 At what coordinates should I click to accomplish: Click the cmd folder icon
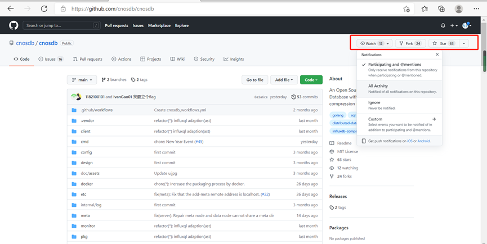(74, 142)
